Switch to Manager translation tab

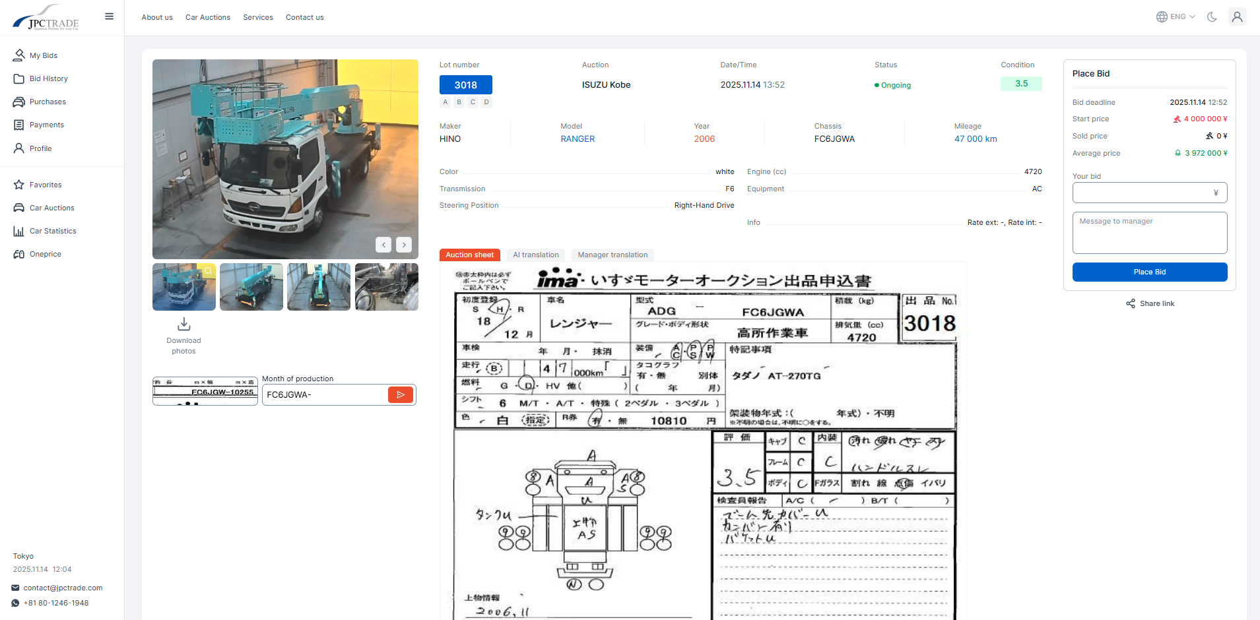613,255
